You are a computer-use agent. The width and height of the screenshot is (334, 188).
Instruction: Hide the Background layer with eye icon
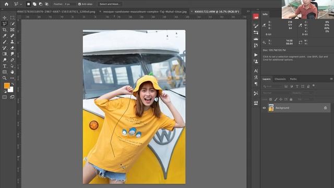264,108
